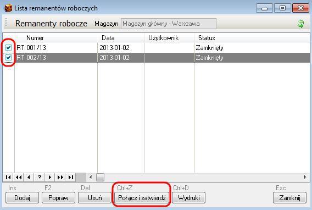Screen dimensions: 312x210
Task: Click the Popraw button
Action: [58, 198]
